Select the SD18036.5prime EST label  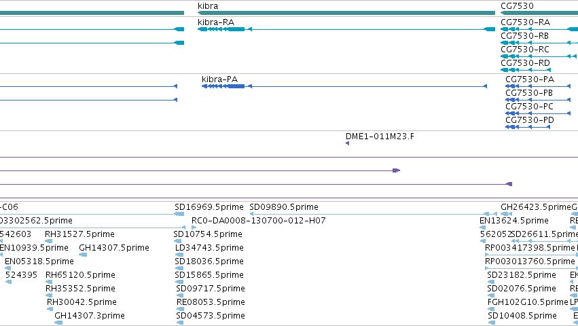(209, 261)
